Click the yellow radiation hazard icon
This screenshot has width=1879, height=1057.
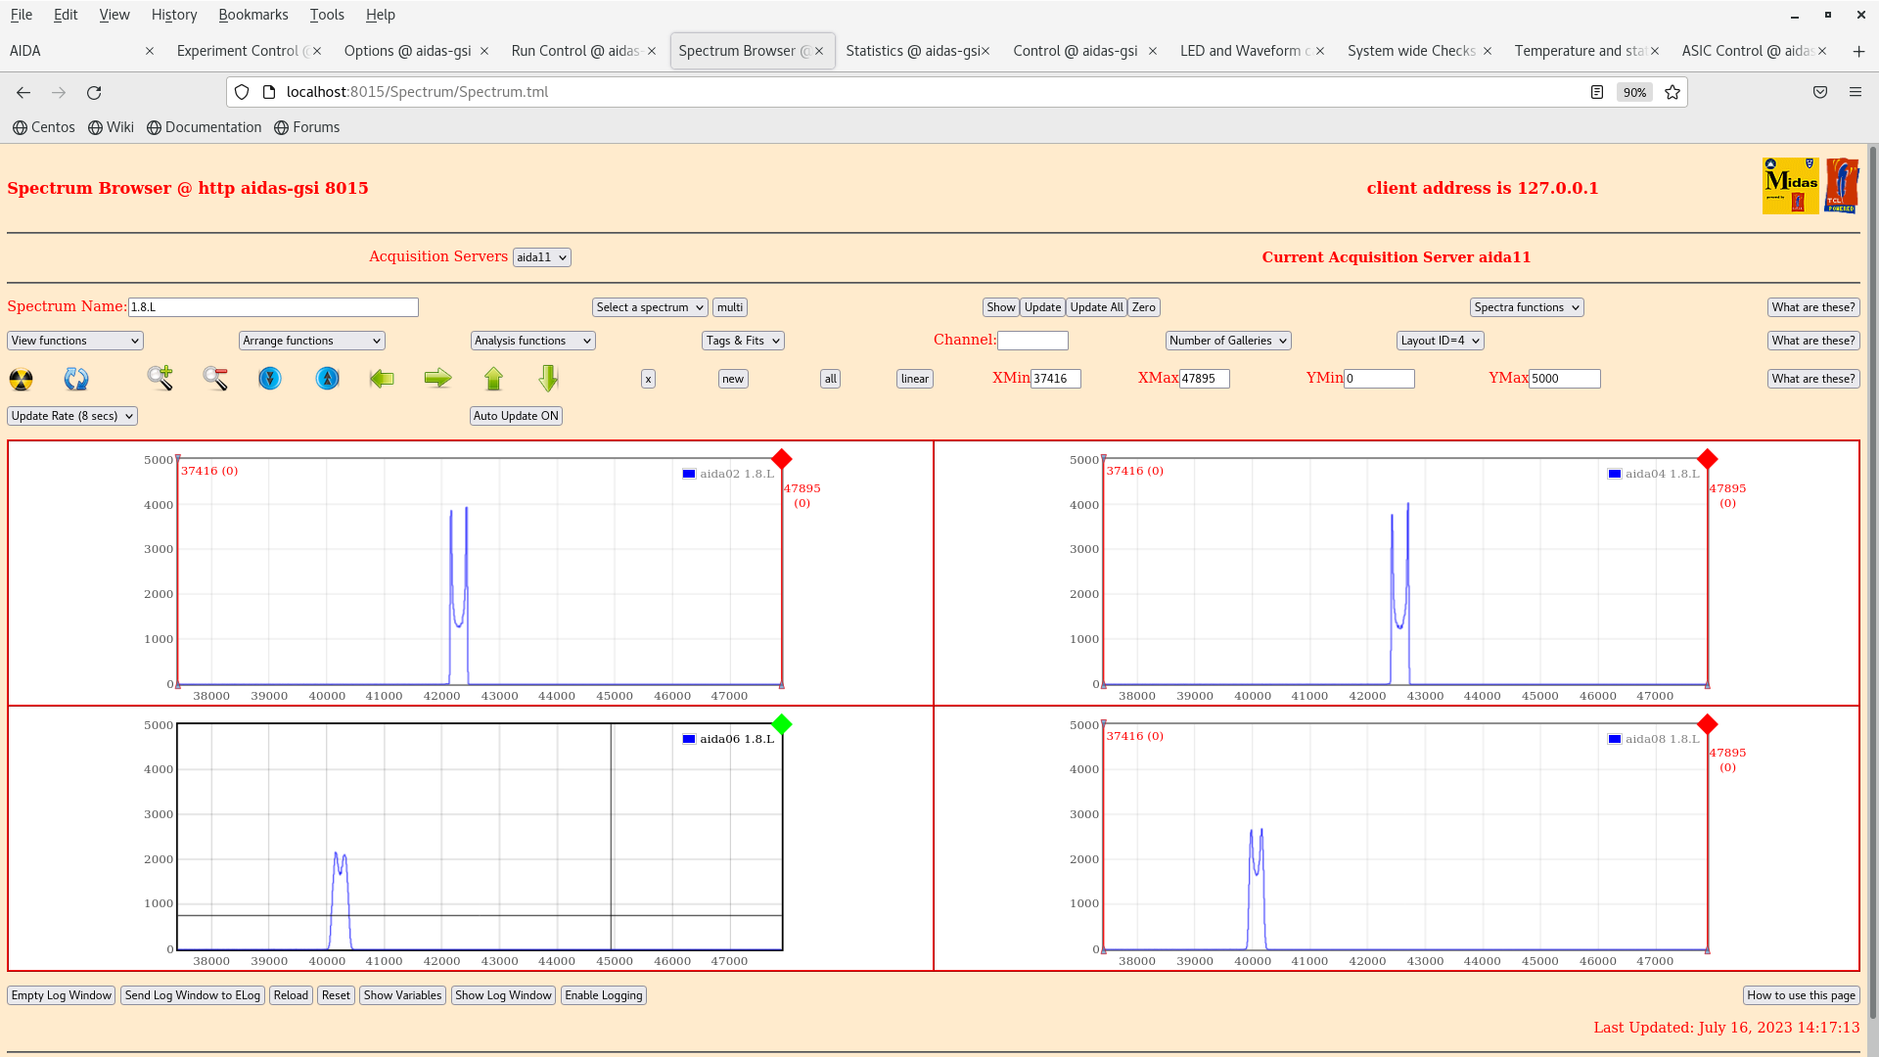21,379
